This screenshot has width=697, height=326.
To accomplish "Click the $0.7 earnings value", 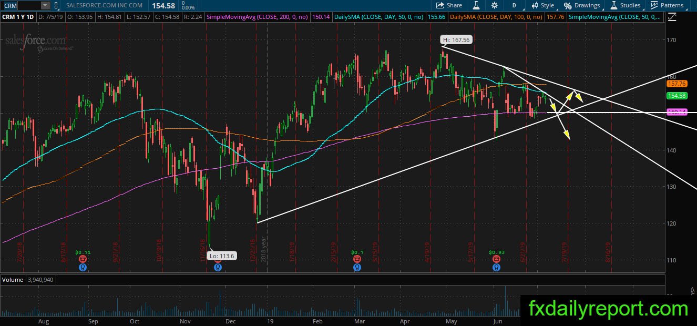I will click(357, 252).
